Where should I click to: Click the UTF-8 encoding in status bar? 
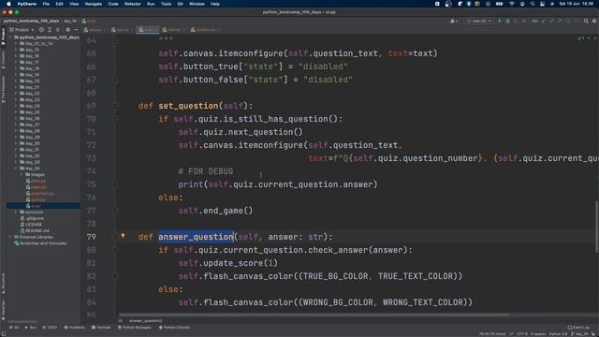[x=522, y=334]
